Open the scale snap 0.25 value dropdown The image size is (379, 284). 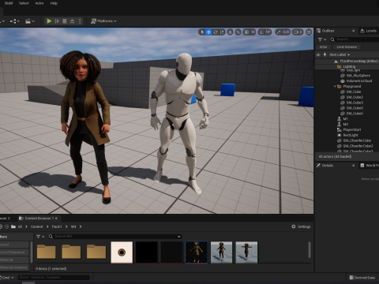[286, 32]
